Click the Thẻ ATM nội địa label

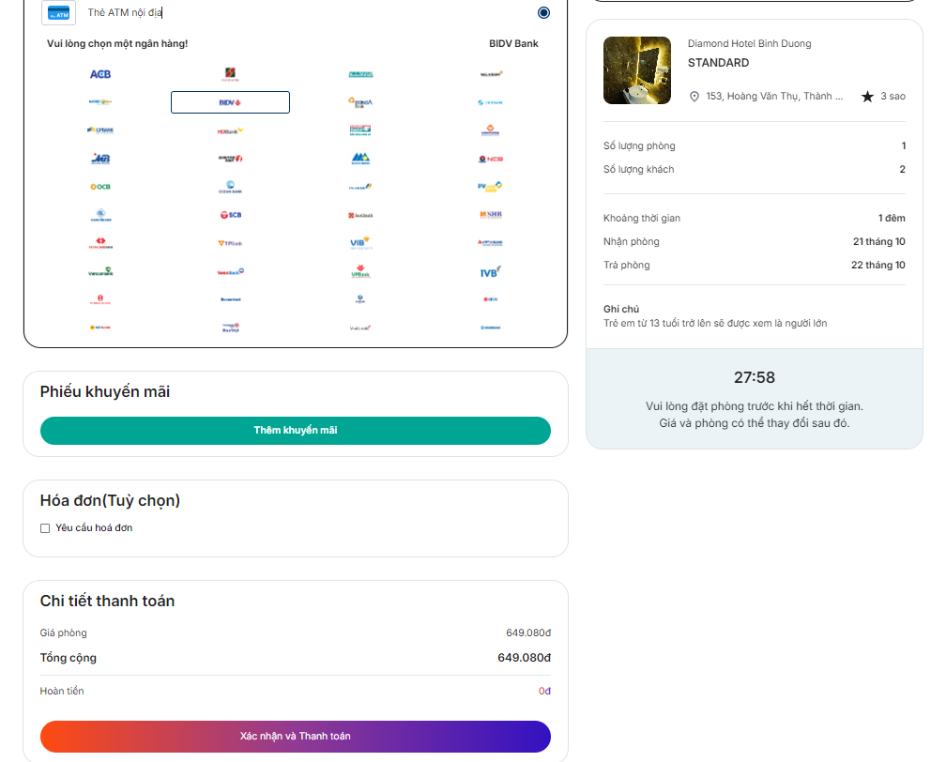click(x=125, y=12)
